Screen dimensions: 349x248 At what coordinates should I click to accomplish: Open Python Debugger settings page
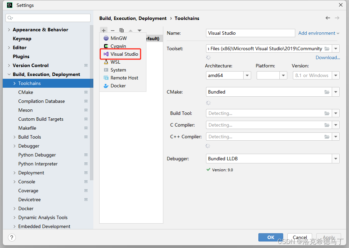[37, 155]
